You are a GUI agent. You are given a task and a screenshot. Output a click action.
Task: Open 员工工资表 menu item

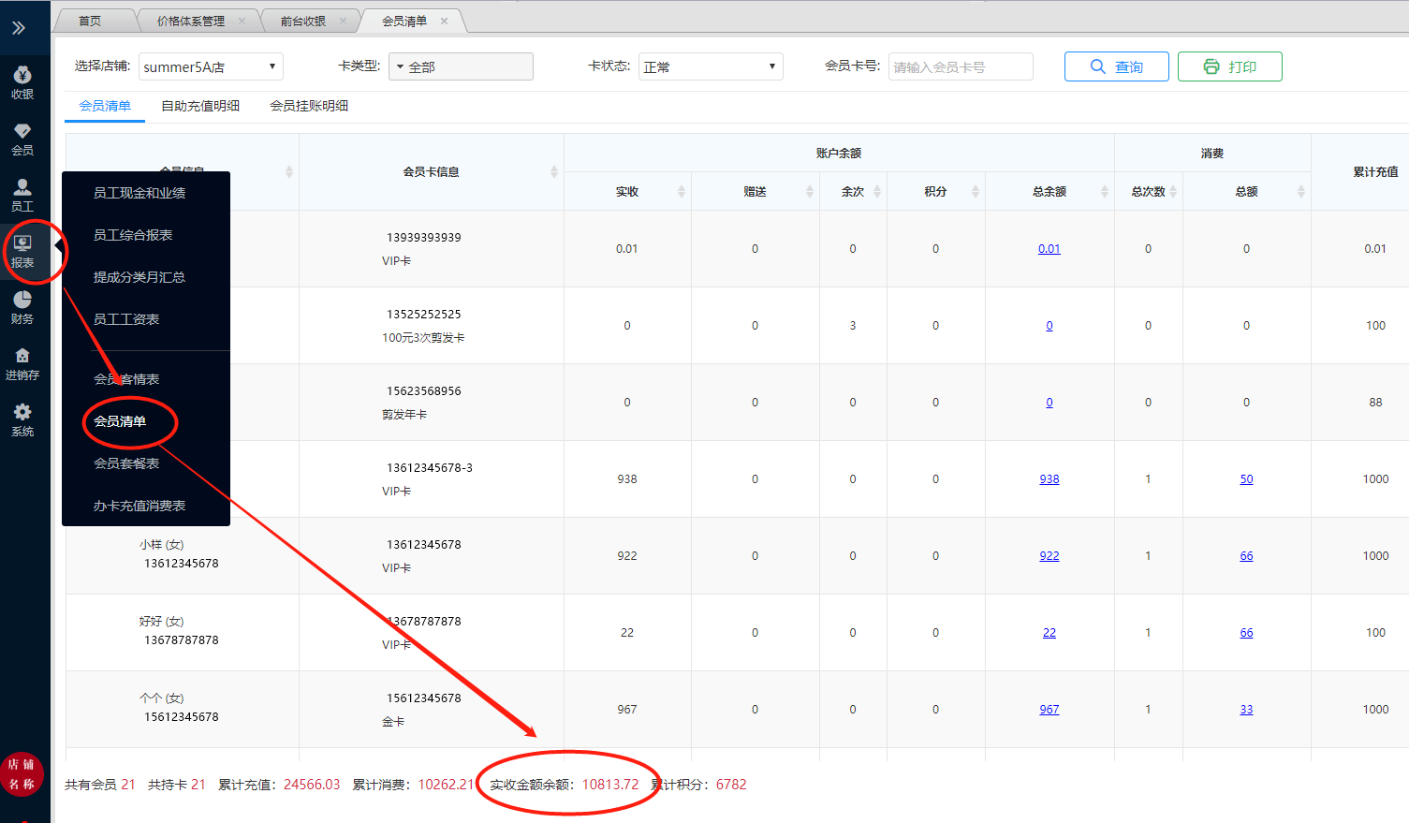(126, 319)
